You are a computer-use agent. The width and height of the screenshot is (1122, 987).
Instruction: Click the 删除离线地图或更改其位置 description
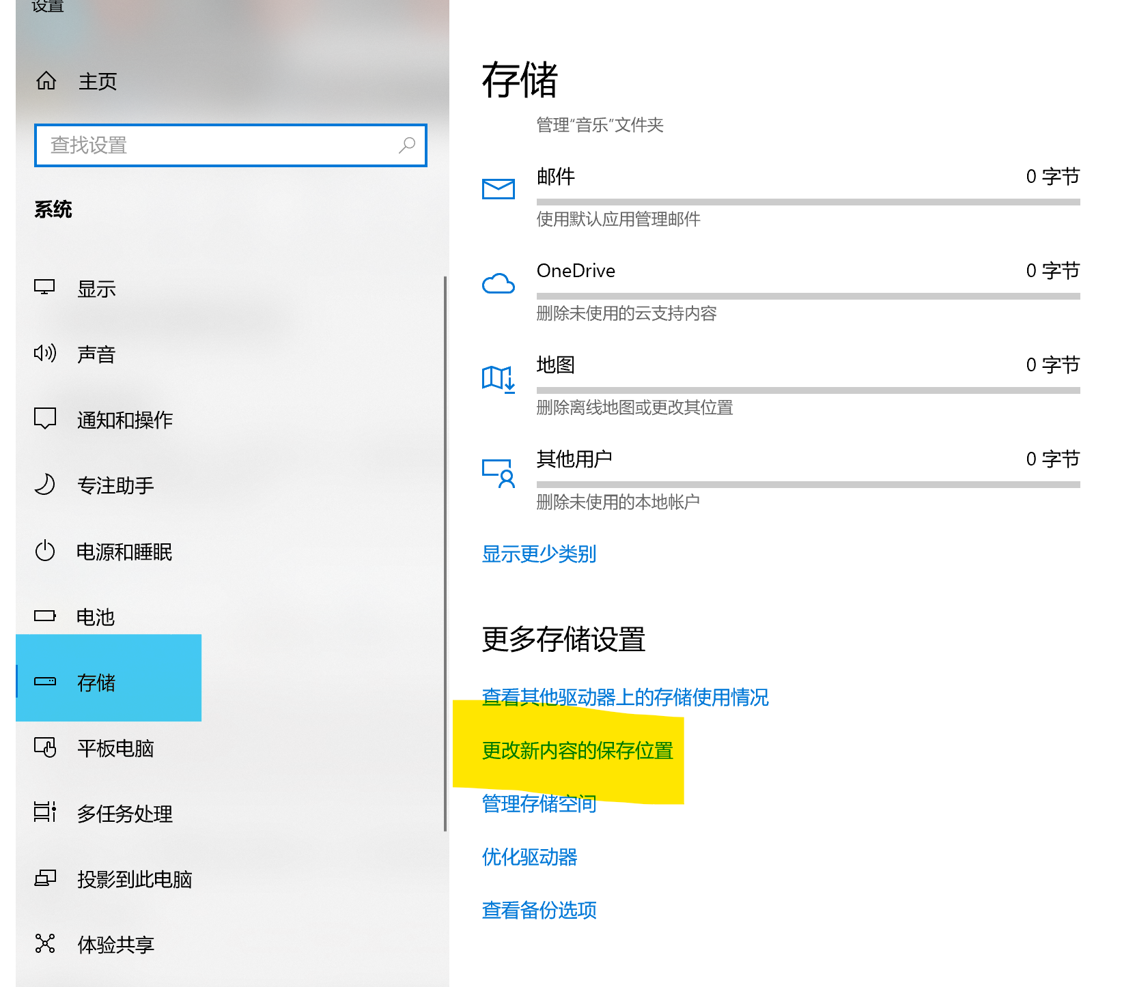(x=634, y=407)
